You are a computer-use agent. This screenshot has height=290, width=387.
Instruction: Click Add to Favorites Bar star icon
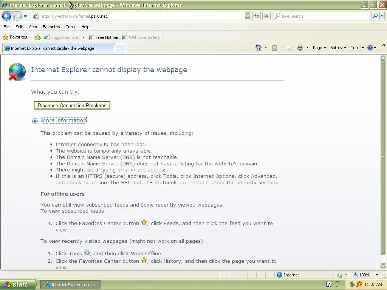(38, 37)
